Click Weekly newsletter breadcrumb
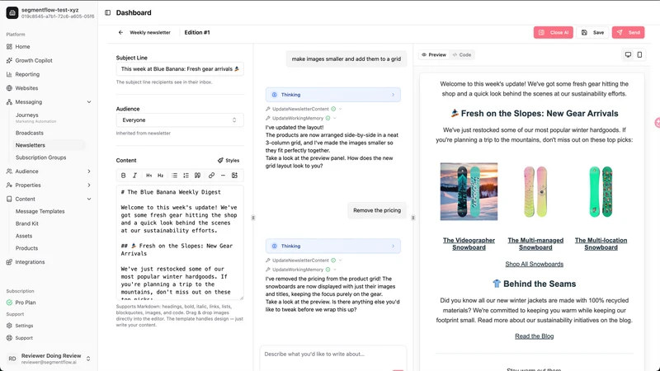The image size is (660, 371). [150, 32]
